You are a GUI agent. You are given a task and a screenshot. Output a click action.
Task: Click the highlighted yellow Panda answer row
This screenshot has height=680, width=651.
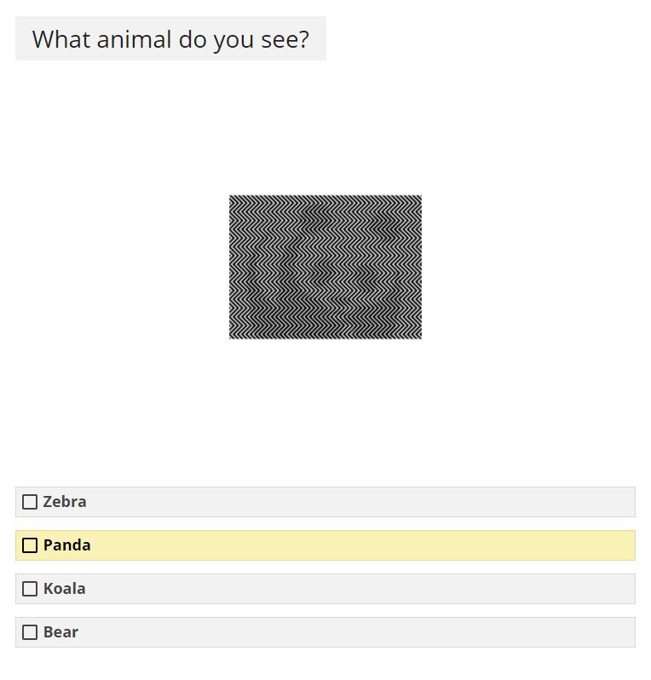point(325,545)
